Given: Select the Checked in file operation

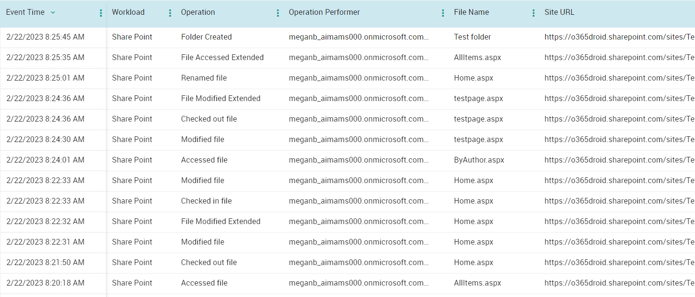Looking at the screenshot, I should pos(206,201).
